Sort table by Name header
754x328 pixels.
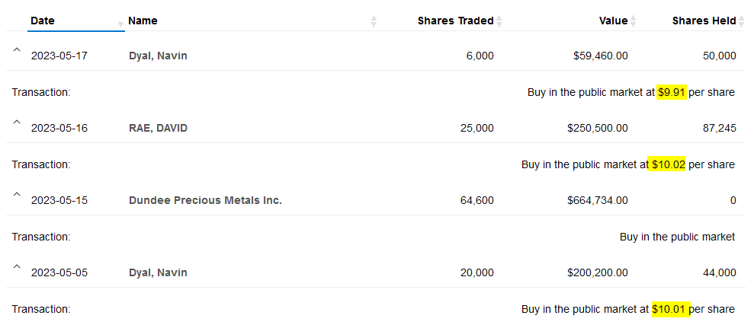pyautogui.click(x=143, y=21)
